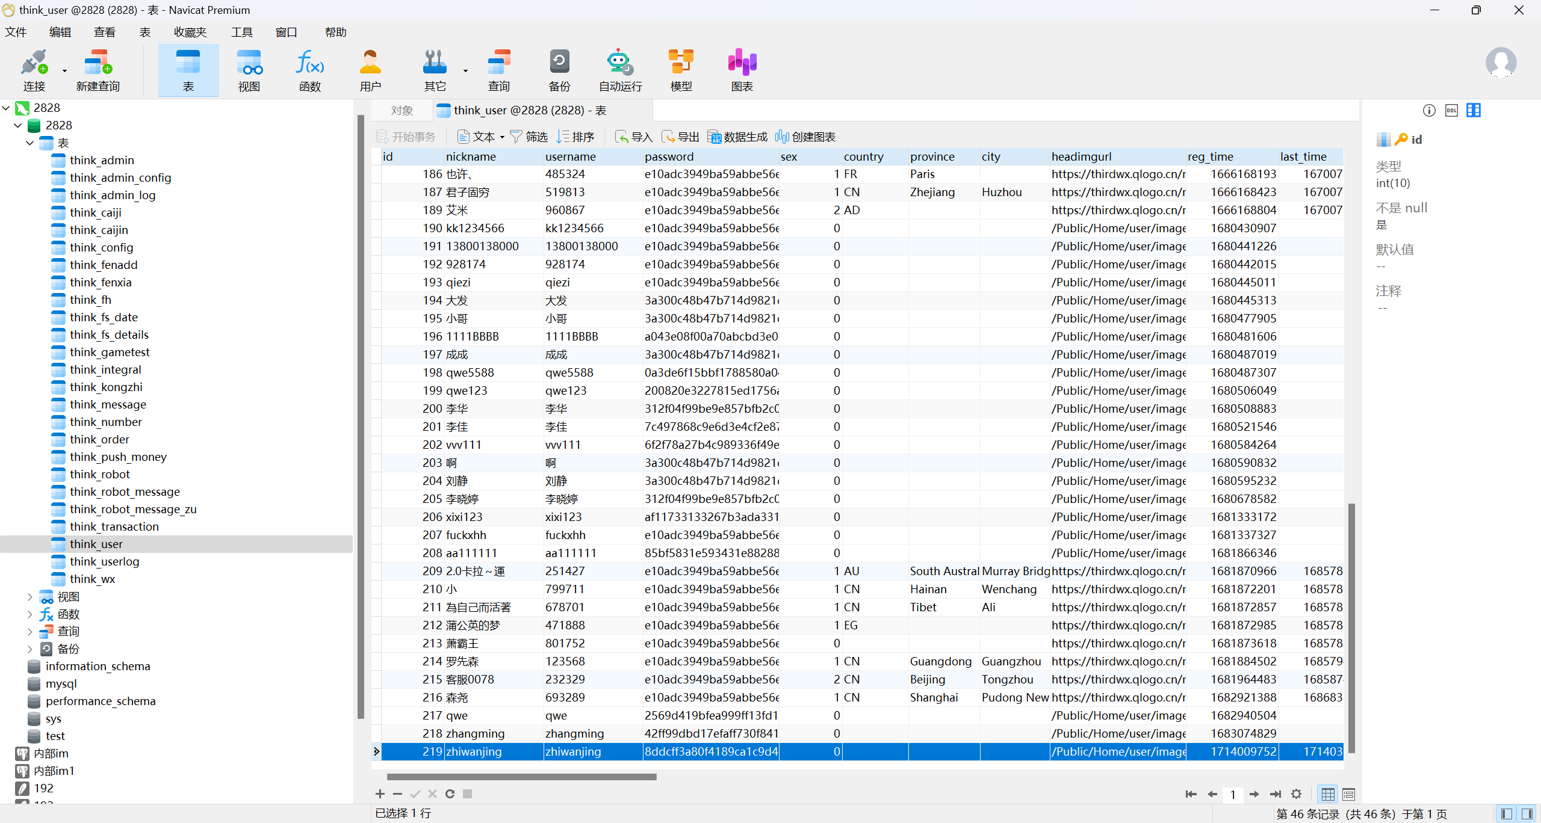Screen dimensions: 1541x823
Task: Open the 收藏夹 menu
Action: point(190,32)
